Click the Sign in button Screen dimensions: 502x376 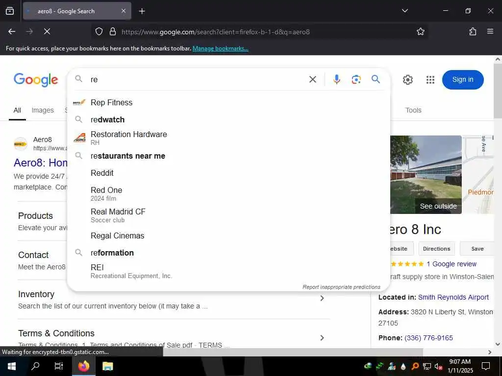click(463, 80)
